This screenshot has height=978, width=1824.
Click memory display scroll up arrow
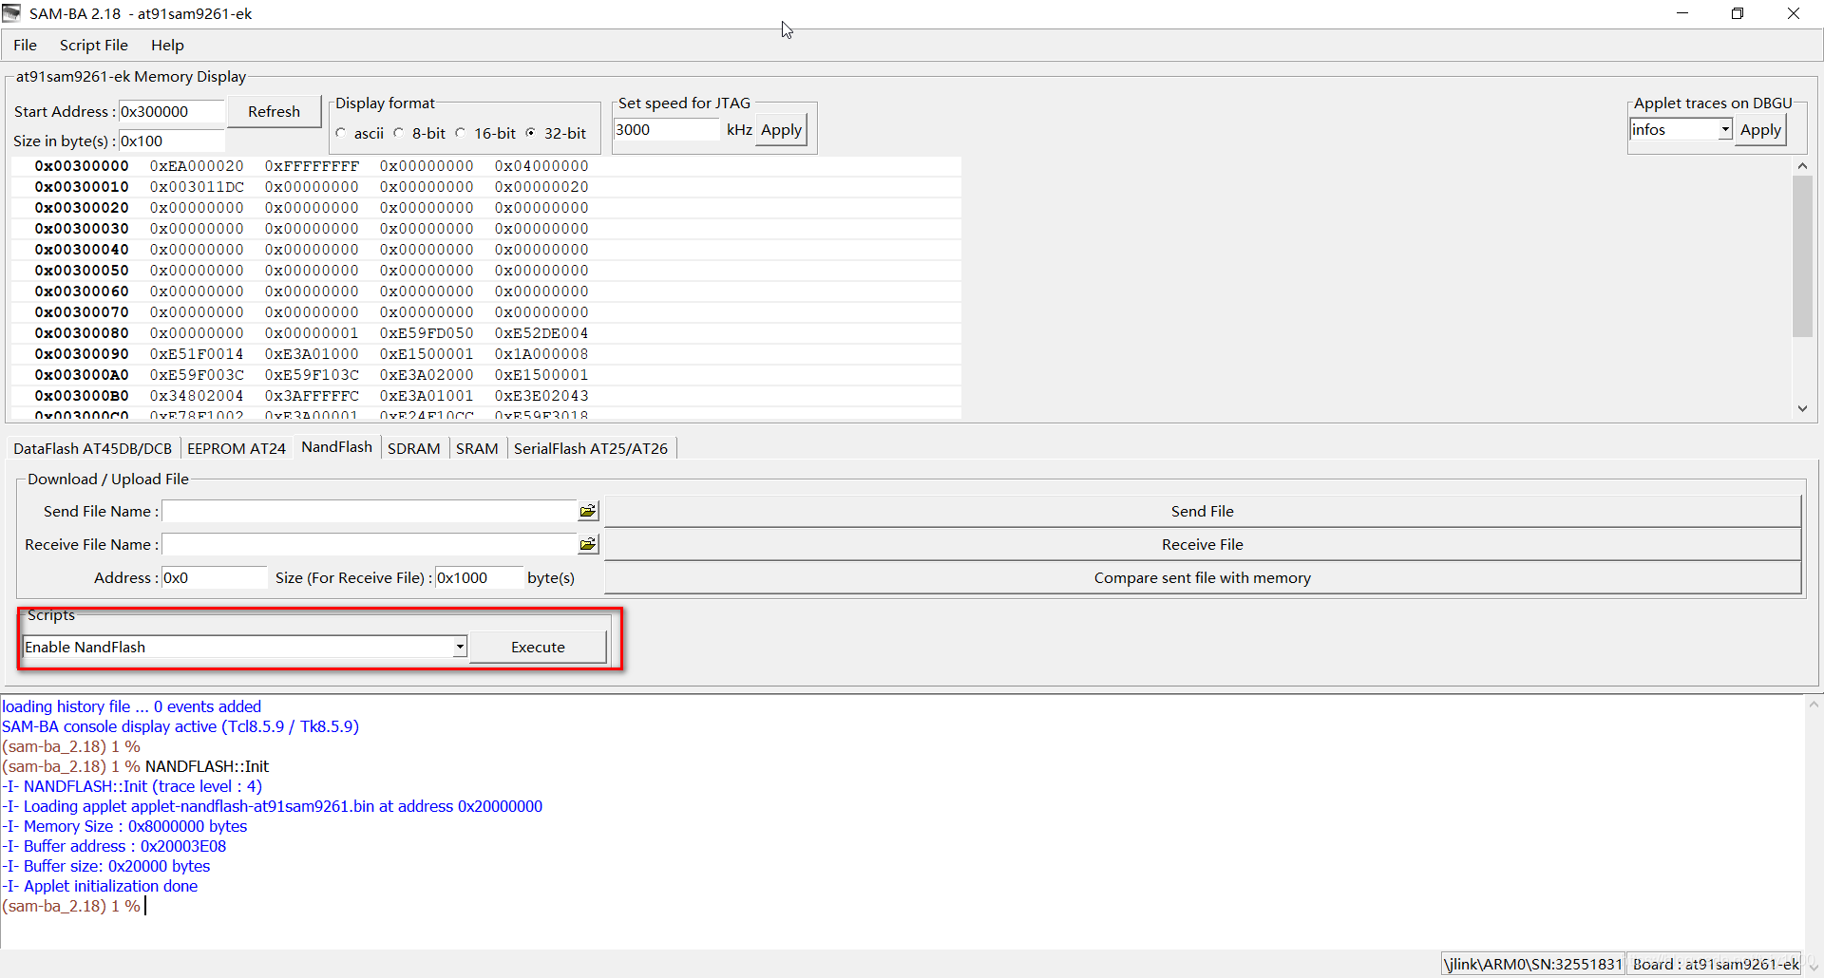(1802, 165)
